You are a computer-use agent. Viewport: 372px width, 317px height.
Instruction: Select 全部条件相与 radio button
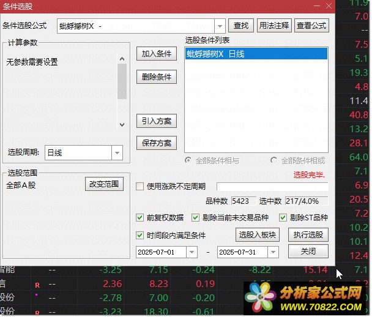coord(188,160)
